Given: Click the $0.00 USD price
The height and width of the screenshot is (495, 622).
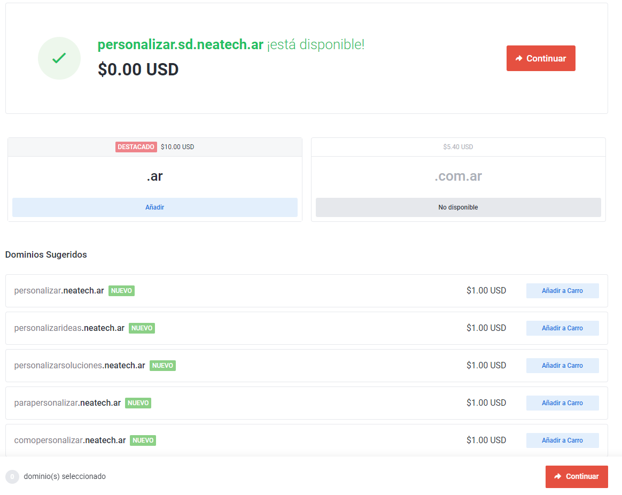Looking at the screenshot, I should 138,69.
